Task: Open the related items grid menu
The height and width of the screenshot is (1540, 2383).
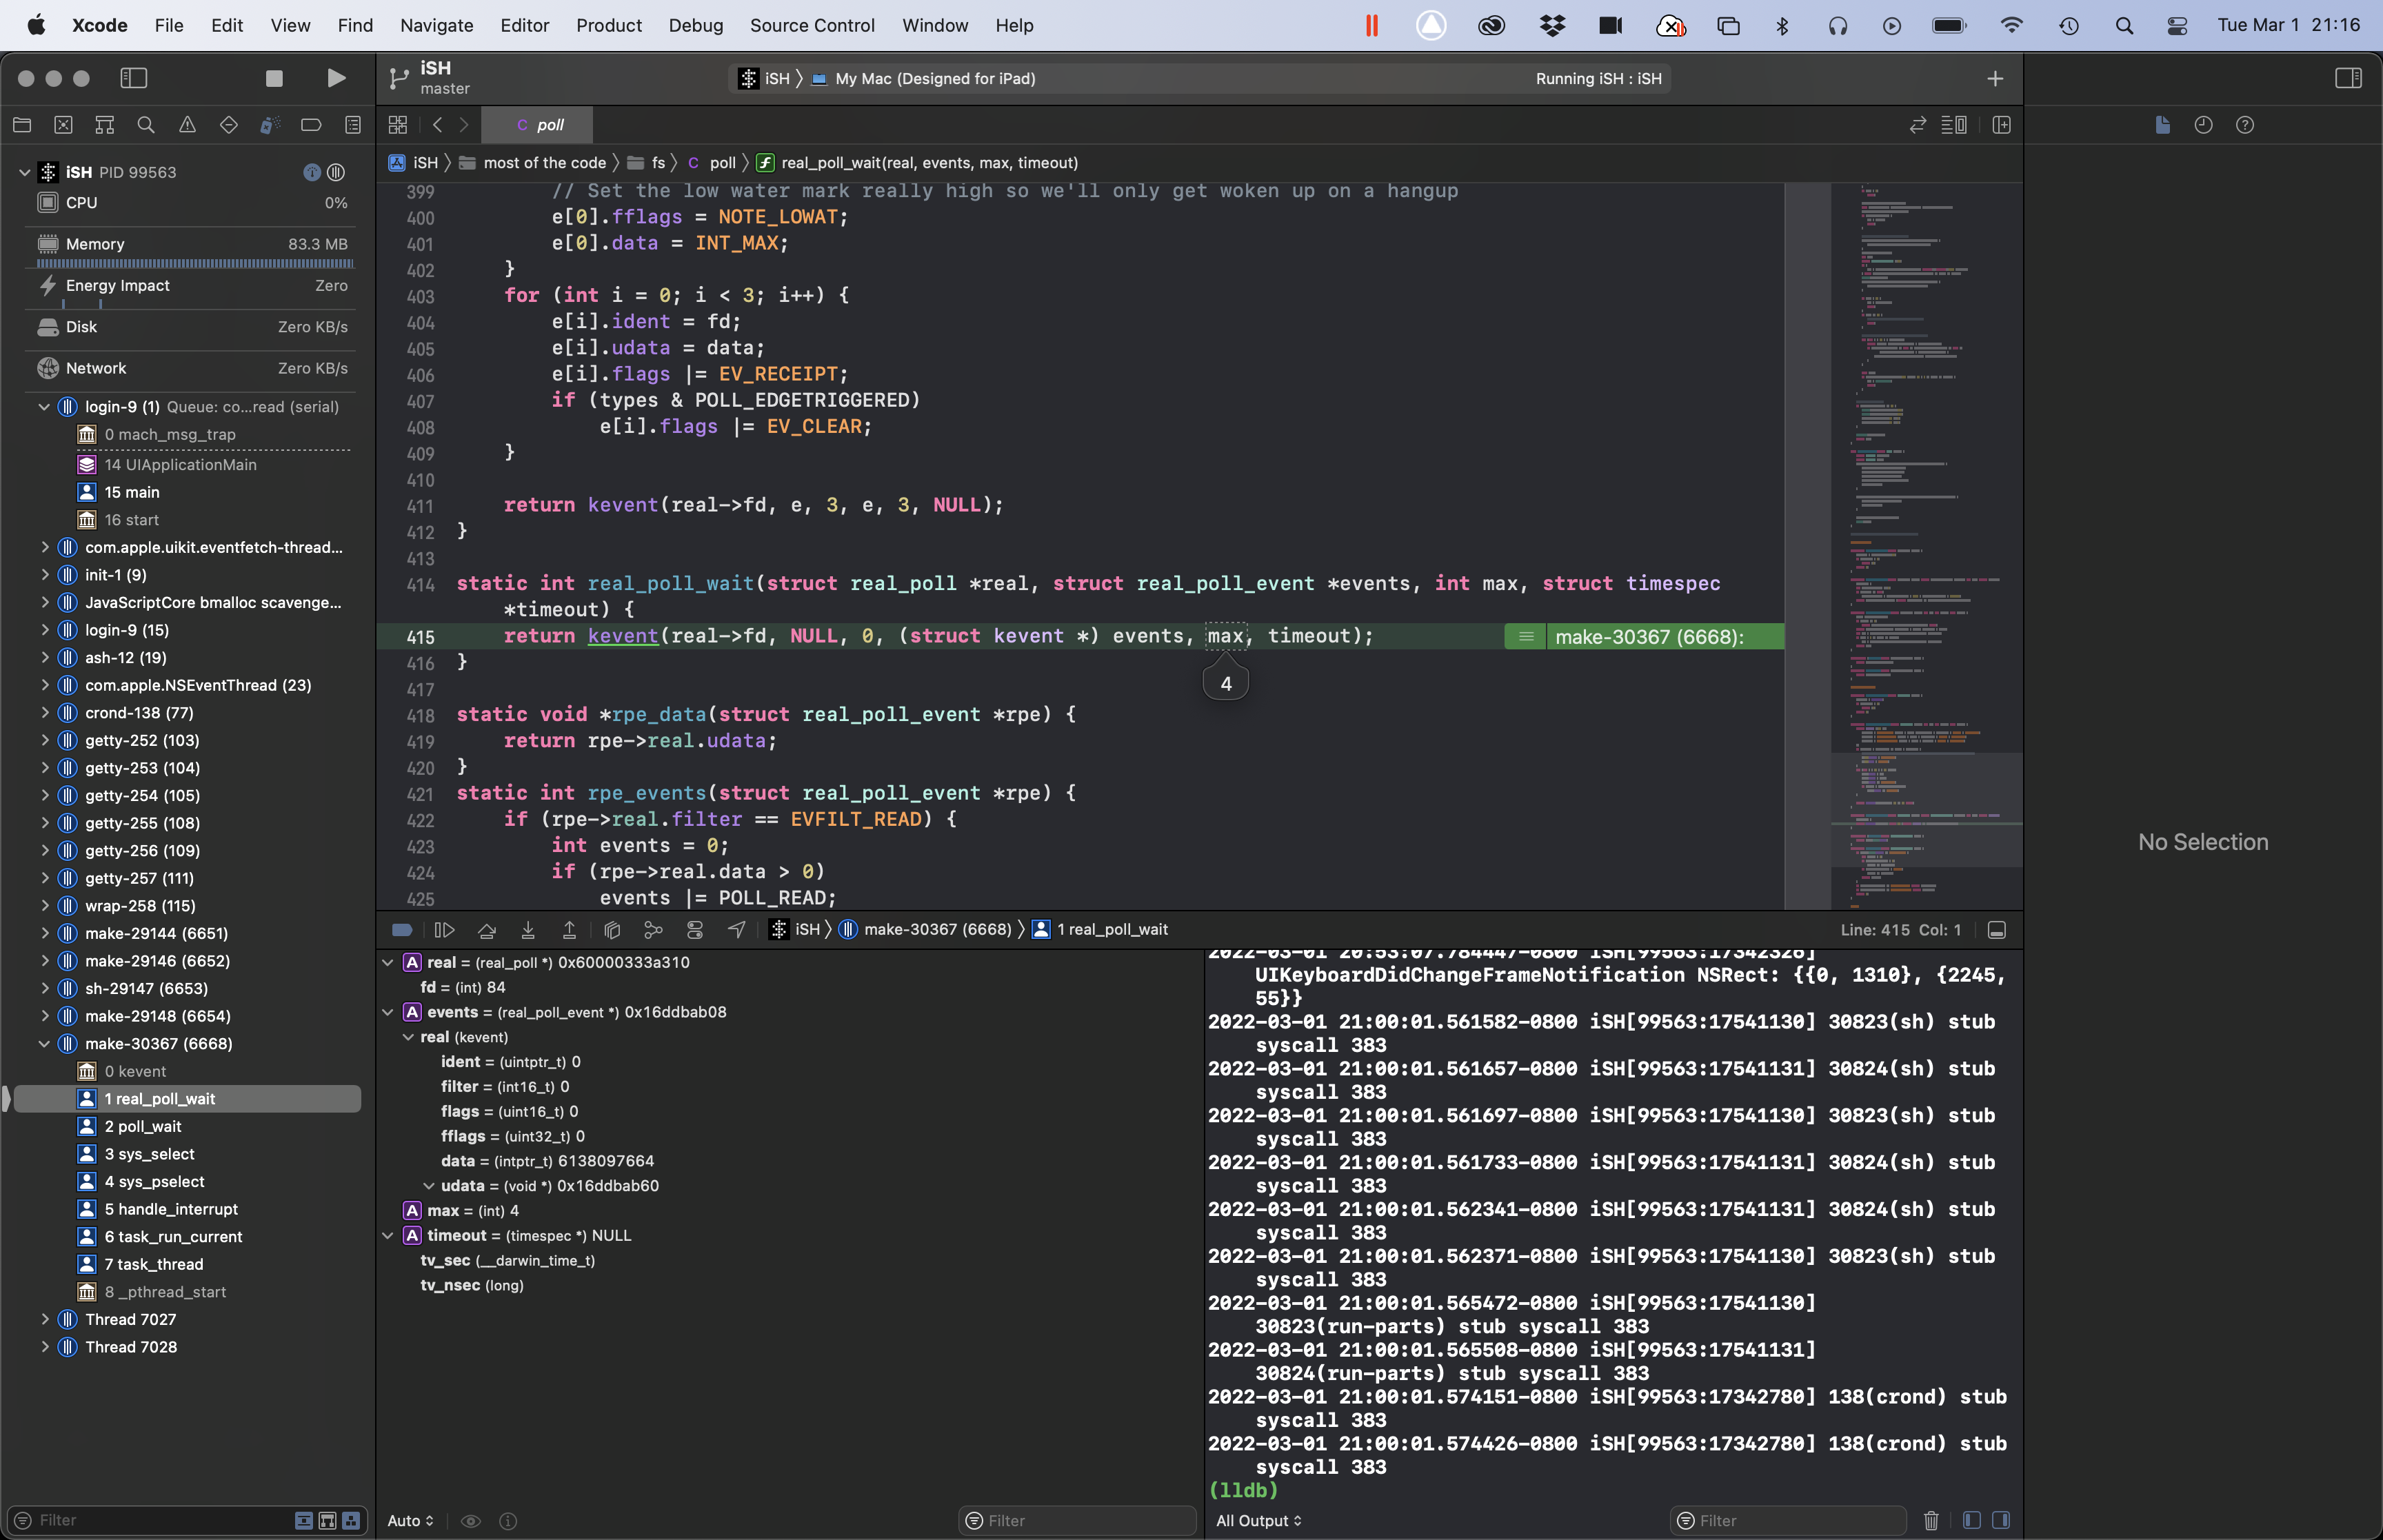Action: click(398, 125)
